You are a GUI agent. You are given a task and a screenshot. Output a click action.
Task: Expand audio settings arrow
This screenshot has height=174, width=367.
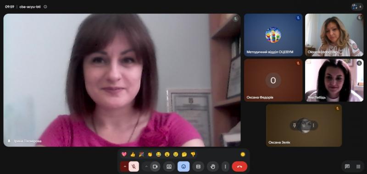pos(125,167)
